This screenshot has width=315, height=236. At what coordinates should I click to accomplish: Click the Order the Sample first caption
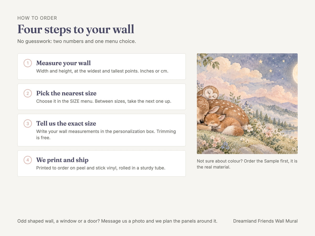click(x=247, y=164)
